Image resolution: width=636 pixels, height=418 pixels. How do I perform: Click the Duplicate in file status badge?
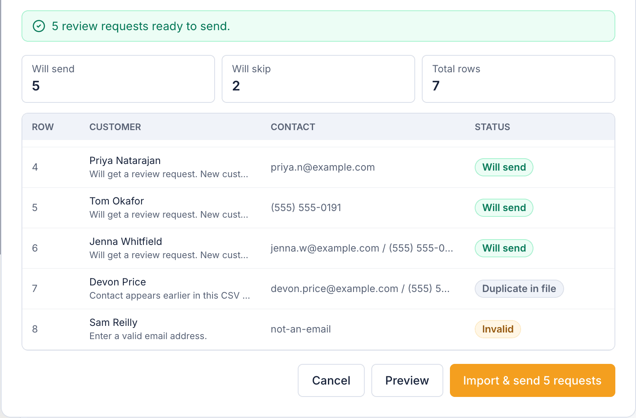519,289
